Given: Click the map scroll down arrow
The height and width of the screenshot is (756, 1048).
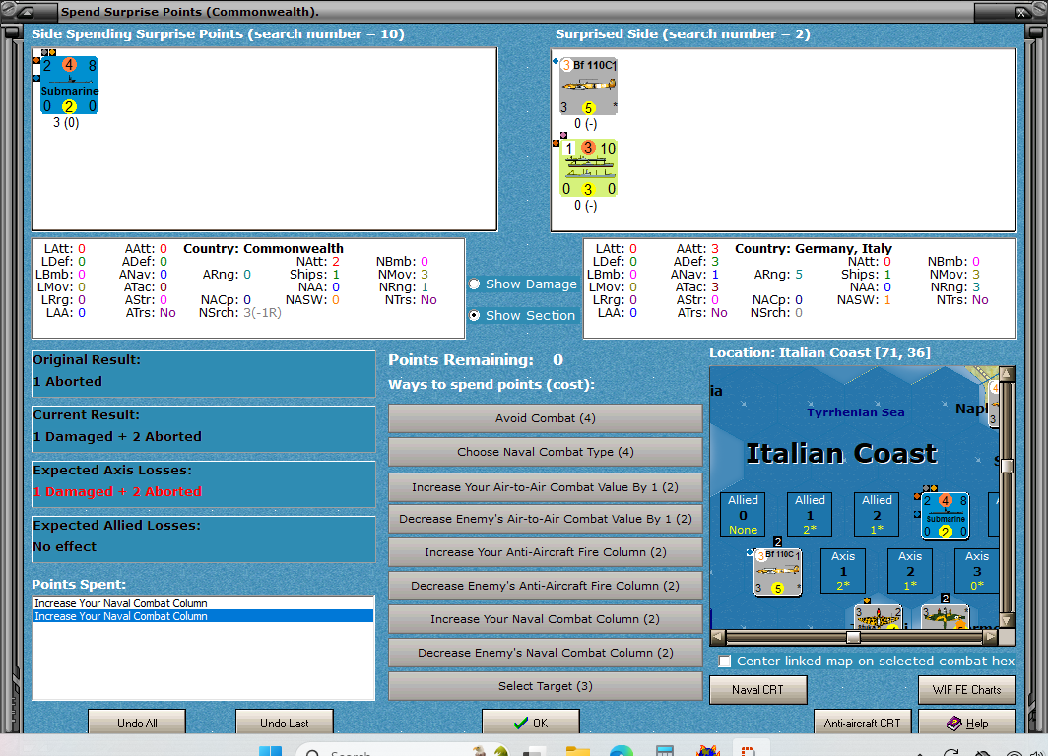Looking at the screenshot, I should 1008,620.
